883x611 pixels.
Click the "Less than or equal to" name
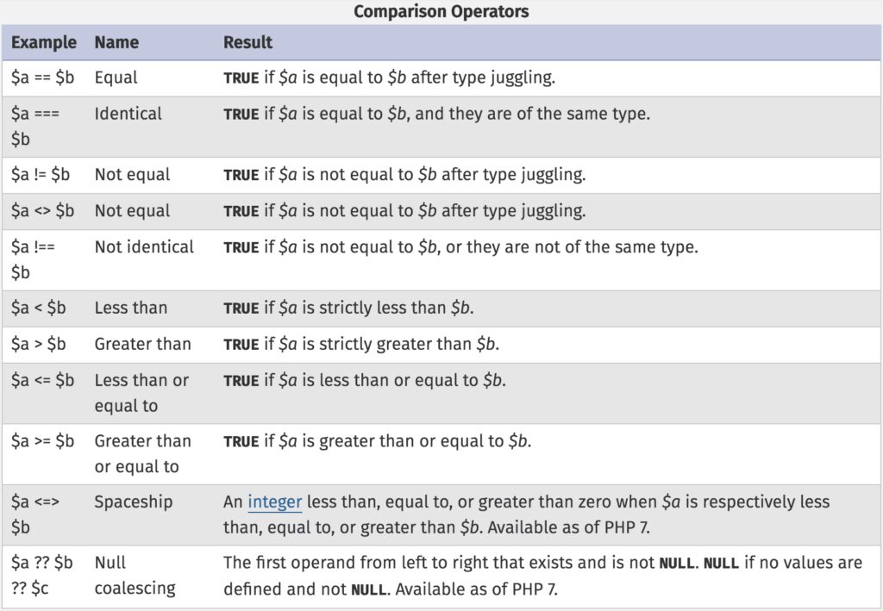point(141,392)
